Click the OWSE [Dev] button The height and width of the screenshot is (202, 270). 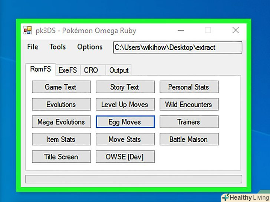click(x=125, y=156)
